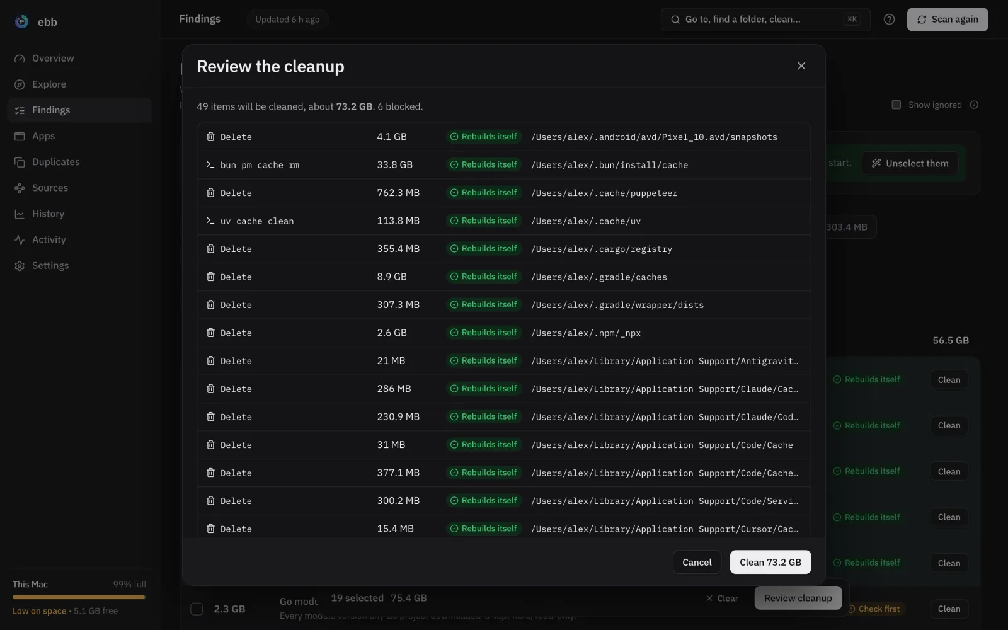The width and height of the screenshot is (1008, 630).
Task: Focus the Go to, find a folder search field
Action: (765, 20)
